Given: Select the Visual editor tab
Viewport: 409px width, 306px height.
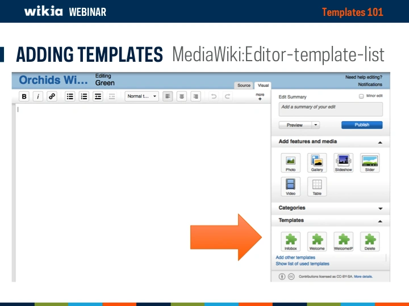Looking at the screenshot, I should coord(263,86).
